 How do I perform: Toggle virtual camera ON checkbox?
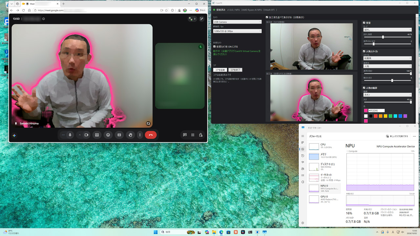[x=215, y=47]
